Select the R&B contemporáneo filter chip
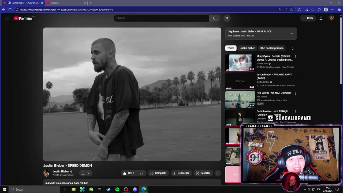Screen dimensions: 343x193 click(272, 48)
